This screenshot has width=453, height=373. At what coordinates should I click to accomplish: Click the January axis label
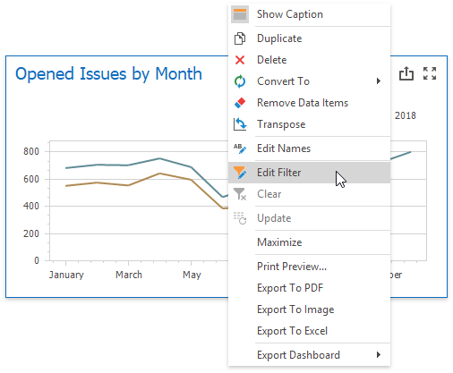point(66,275)
